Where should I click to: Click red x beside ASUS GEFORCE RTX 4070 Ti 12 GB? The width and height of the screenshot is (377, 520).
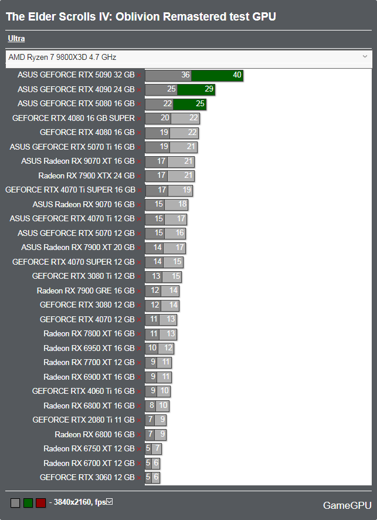click(139, 219)
